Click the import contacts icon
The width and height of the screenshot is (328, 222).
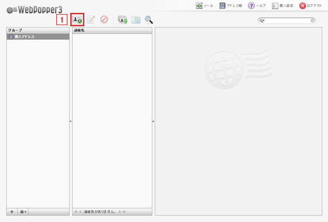tap(122, 20)
